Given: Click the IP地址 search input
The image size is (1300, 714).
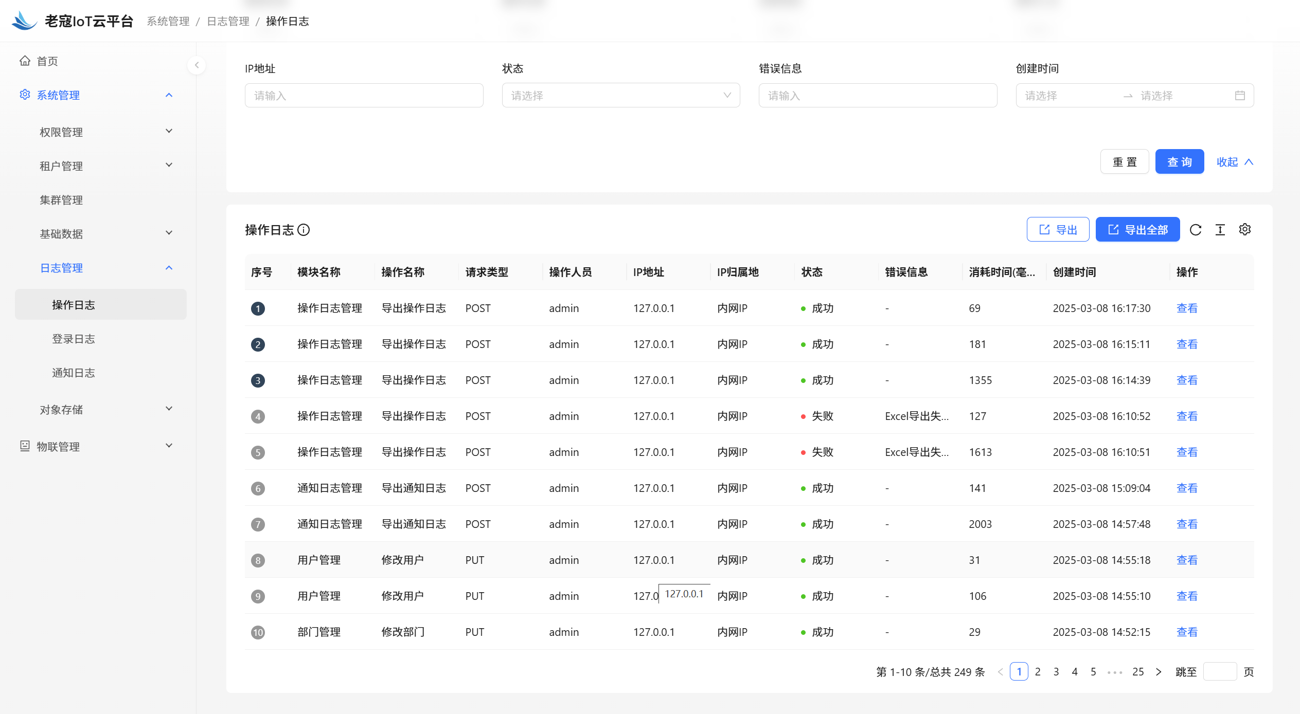Looking at the screenshot, I should coord(364,96).
